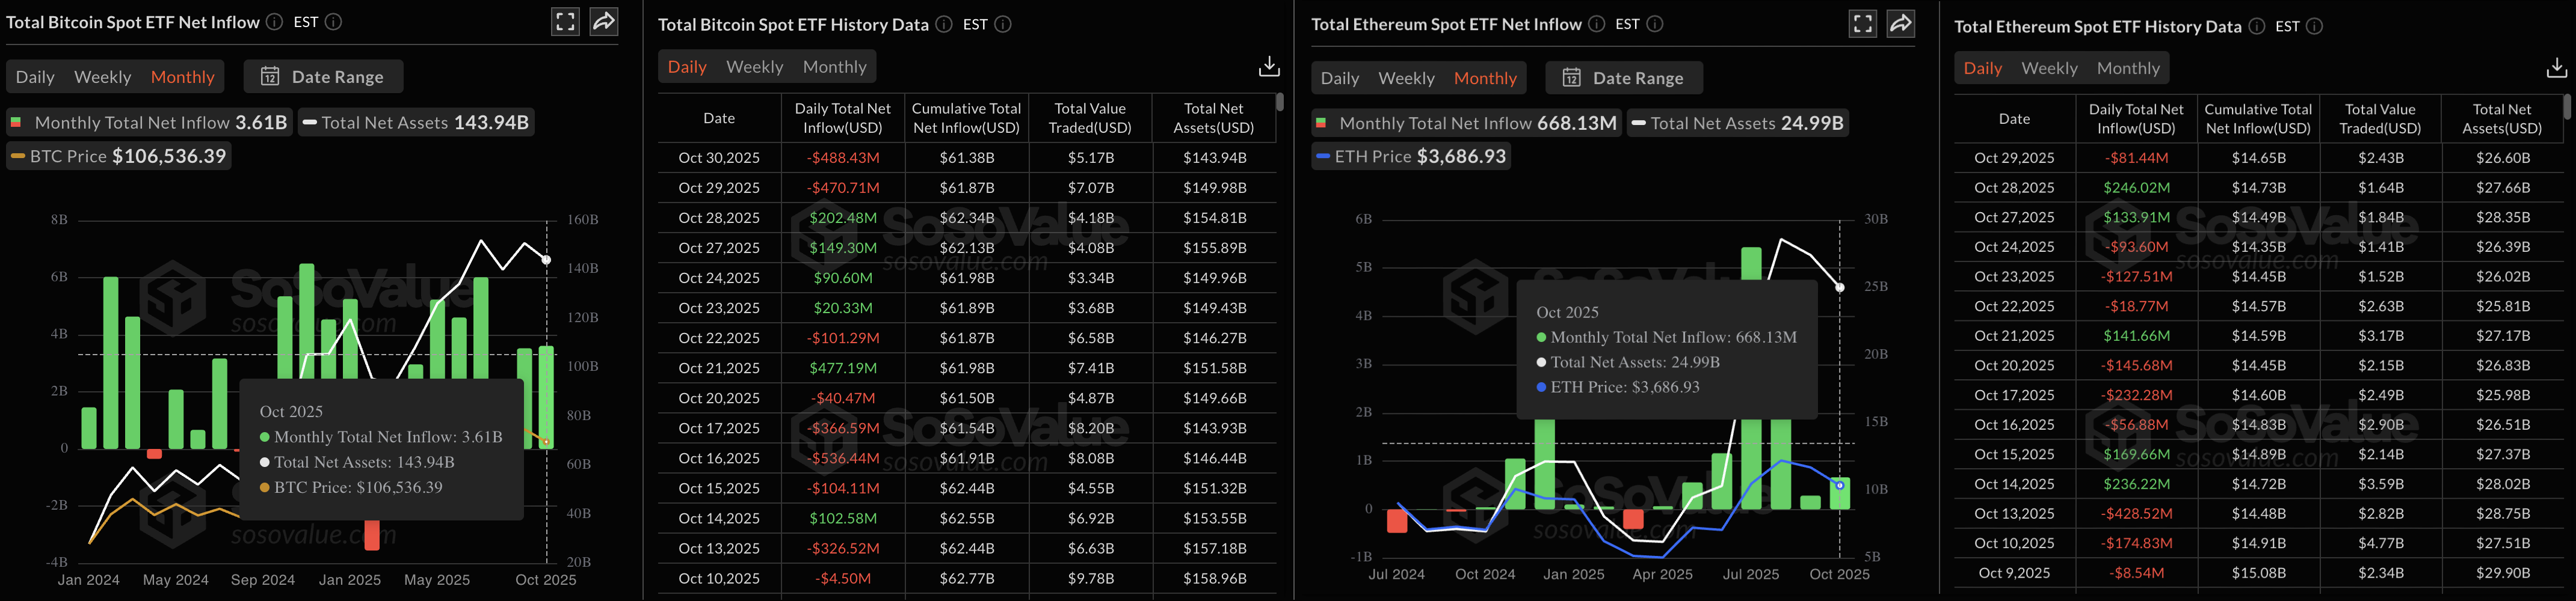Image resolution: width=2576 pixels, height=601 pixels.
Task: Open Date Range picker on Bitcoin chart
Action: click(x=323, y=77)
